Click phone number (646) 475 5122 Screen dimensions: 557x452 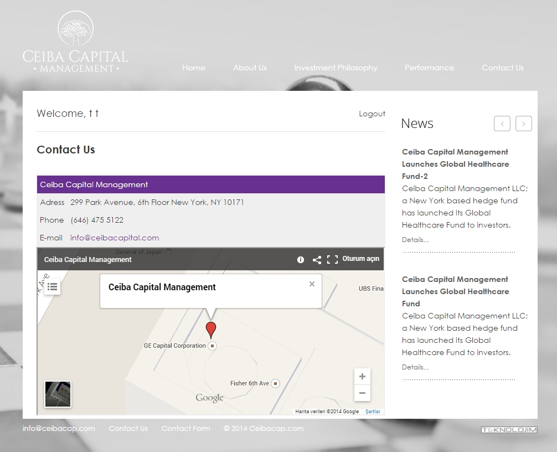click(x=97, y=220)
